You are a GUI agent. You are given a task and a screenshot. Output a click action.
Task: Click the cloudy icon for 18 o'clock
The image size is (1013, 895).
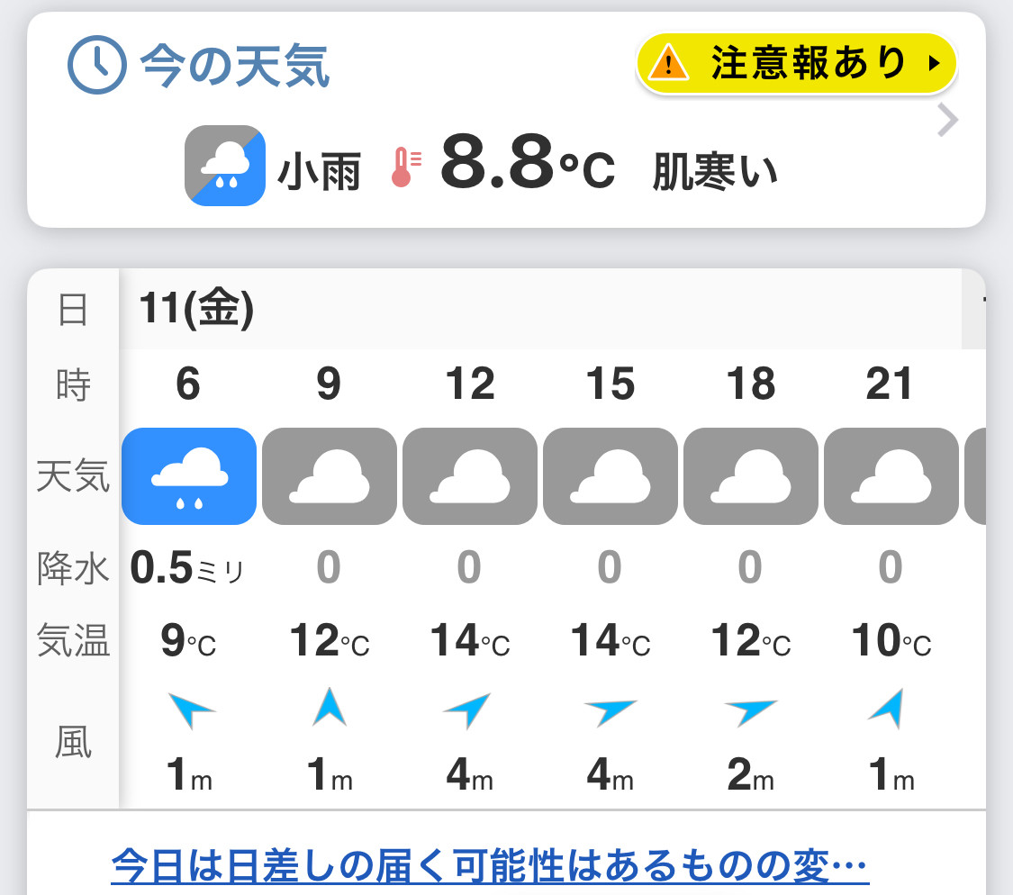751,476
